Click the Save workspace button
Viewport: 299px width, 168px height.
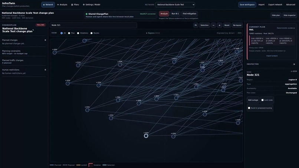(247, 4)
